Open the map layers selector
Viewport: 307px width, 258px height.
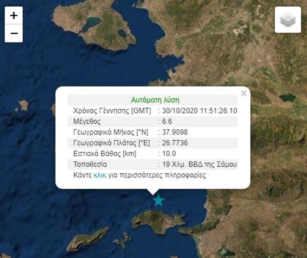pyautogui.click(x=288, y=20)
